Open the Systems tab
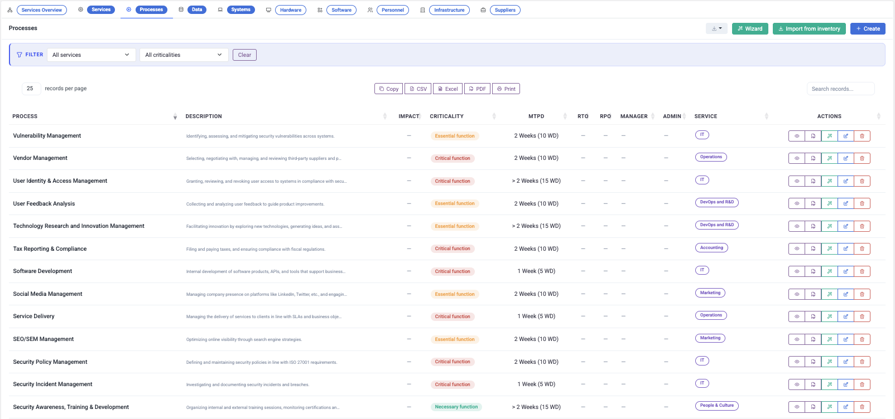 [241, 9]
